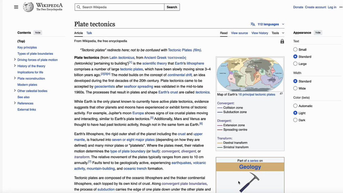
Task: Expand Plate reconstruction section
Action: (x=15, y=78)
